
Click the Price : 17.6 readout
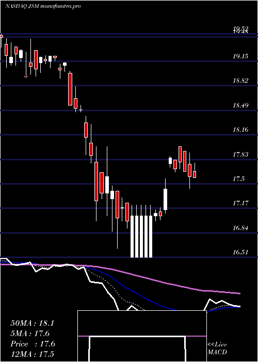33,344
